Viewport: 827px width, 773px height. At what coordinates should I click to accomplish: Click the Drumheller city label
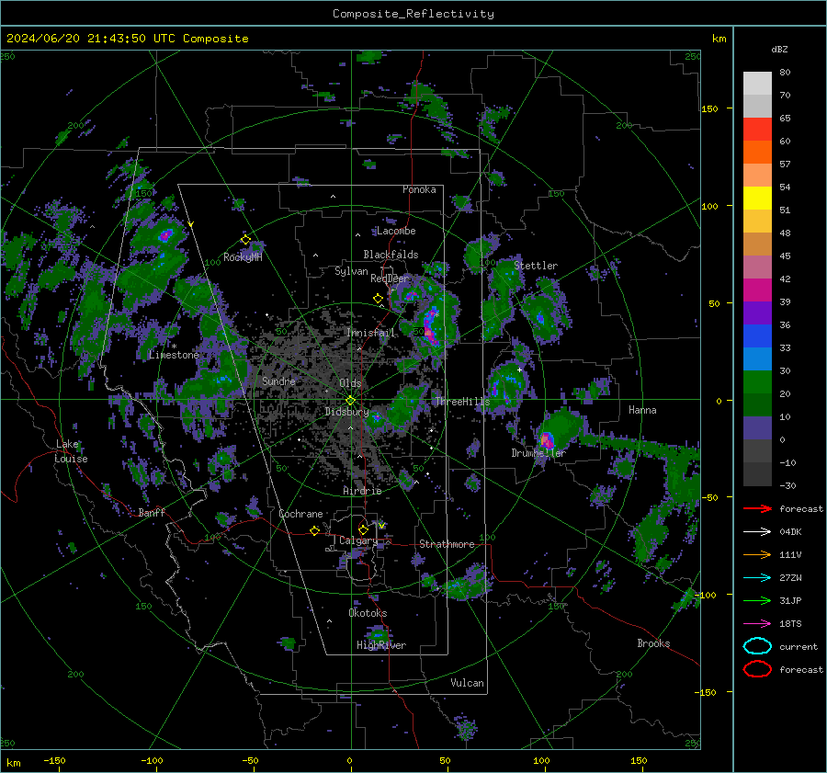(538, 453)
